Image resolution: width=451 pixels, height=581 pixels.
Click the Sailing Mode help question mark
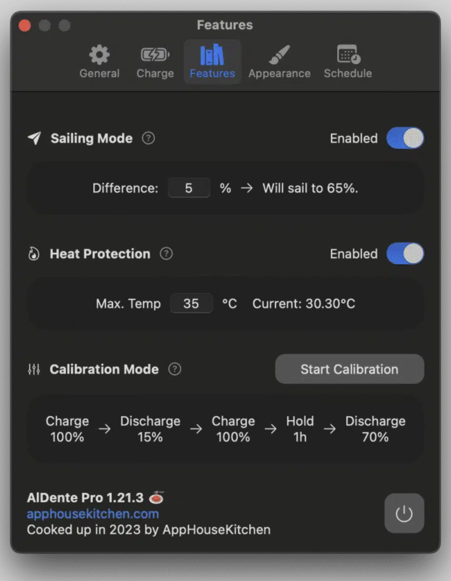148,138
